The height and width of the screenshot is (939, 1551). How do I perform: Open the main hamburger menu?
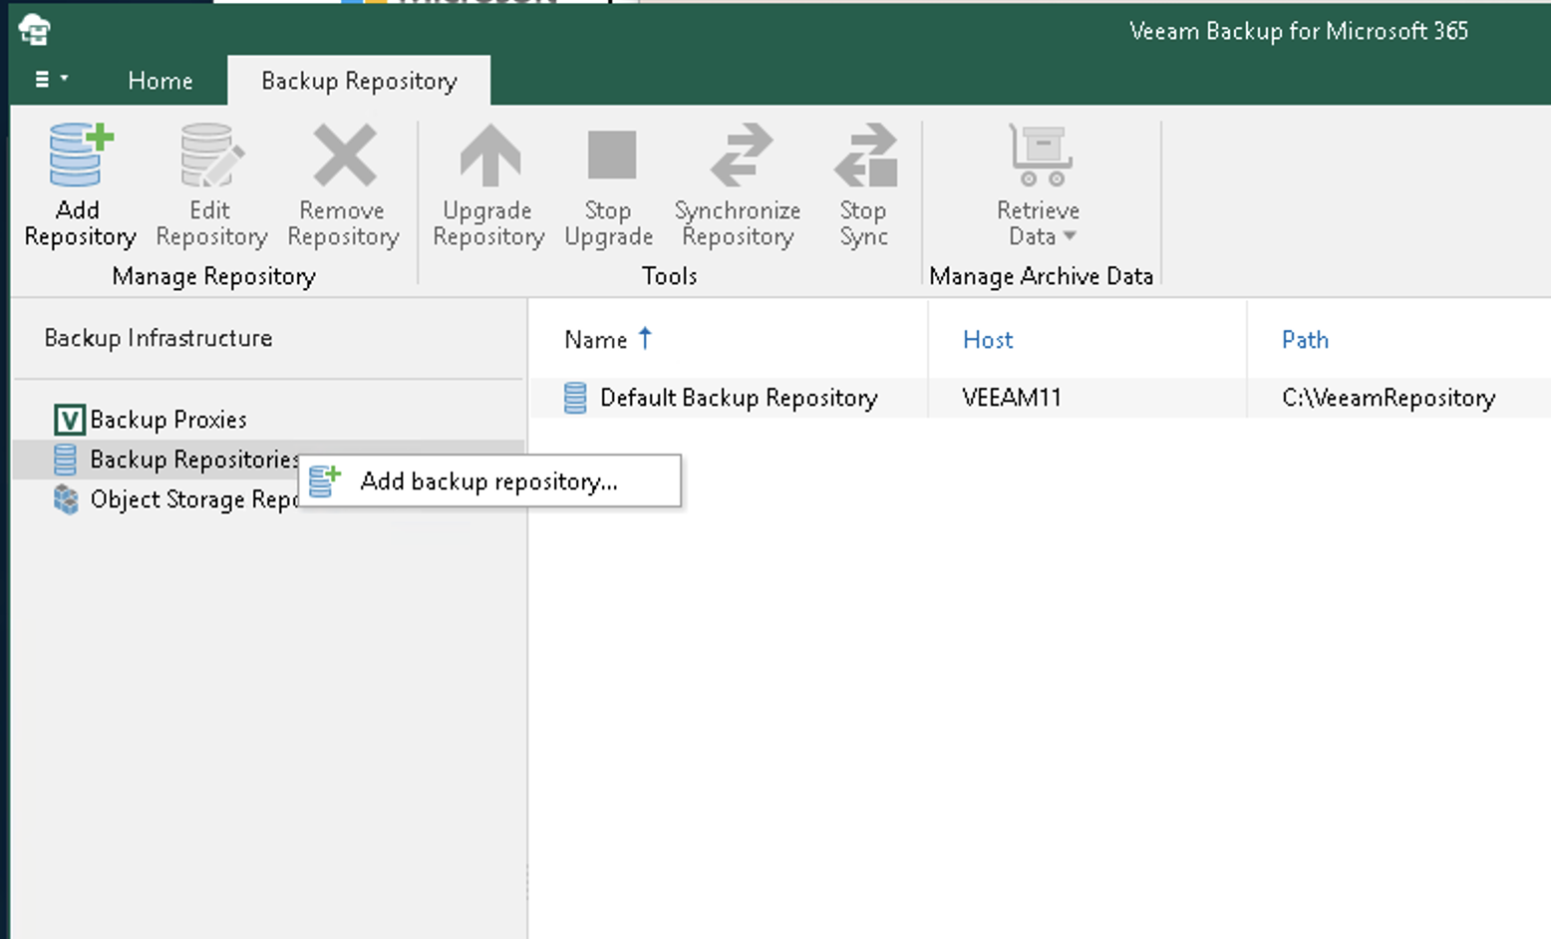coord(50,79)
